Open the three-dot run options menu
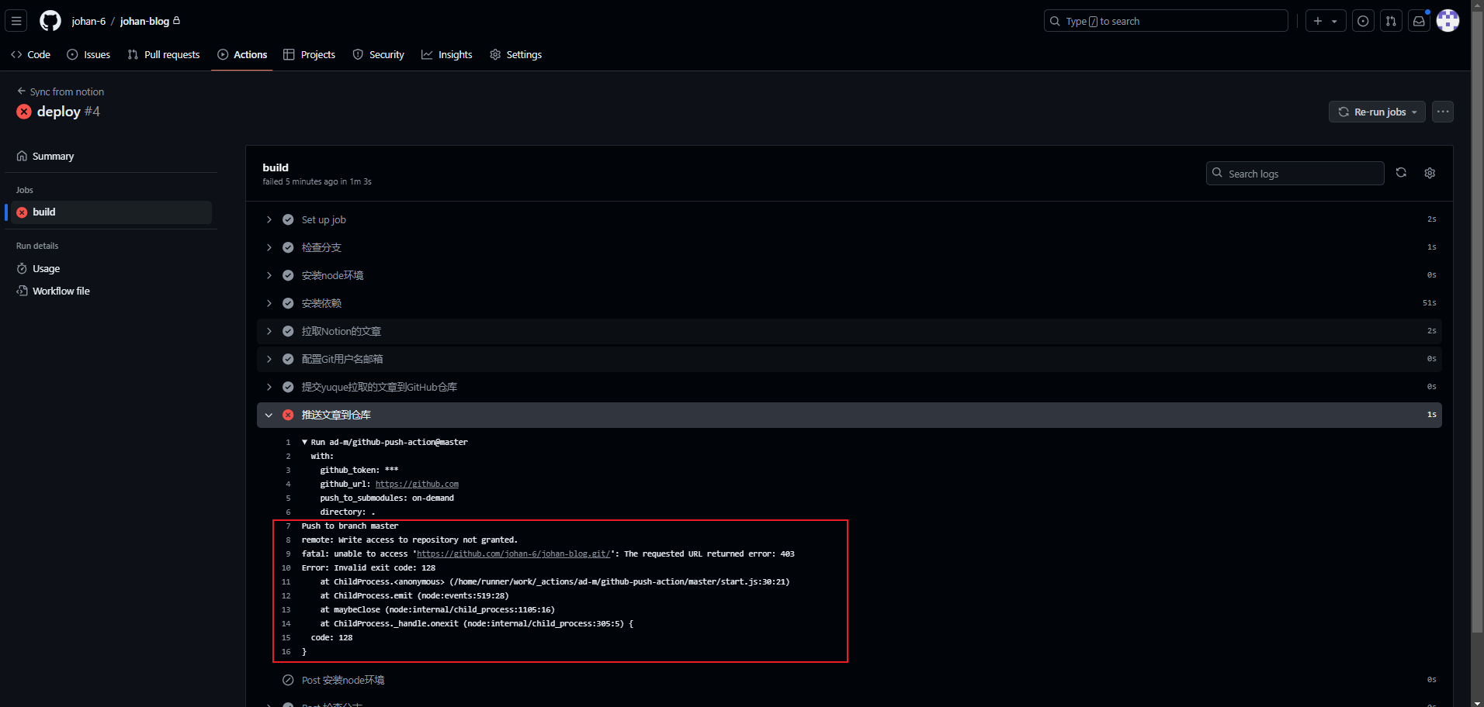 point(1443,112)
